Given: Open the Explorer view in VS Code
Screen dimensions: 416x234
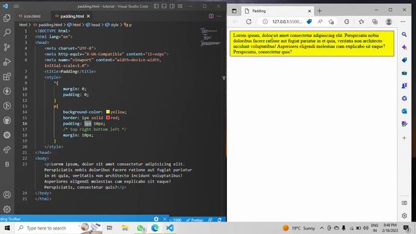Looking at the screenshot, I should click(7, 18).
